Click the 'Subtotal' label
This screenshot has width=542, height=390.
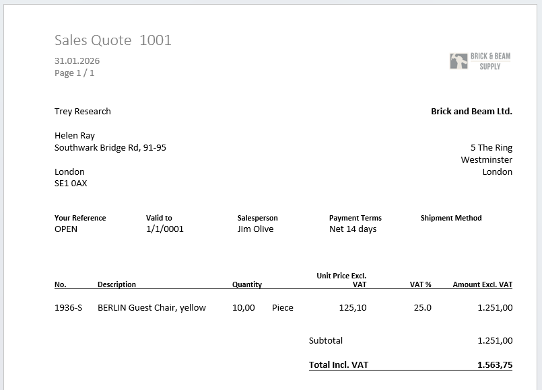326,341
